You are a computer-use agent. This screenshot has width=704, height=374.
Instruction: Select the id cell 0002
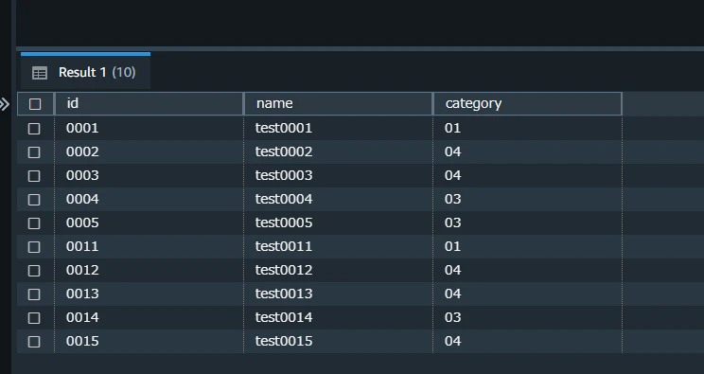point(149,151)
